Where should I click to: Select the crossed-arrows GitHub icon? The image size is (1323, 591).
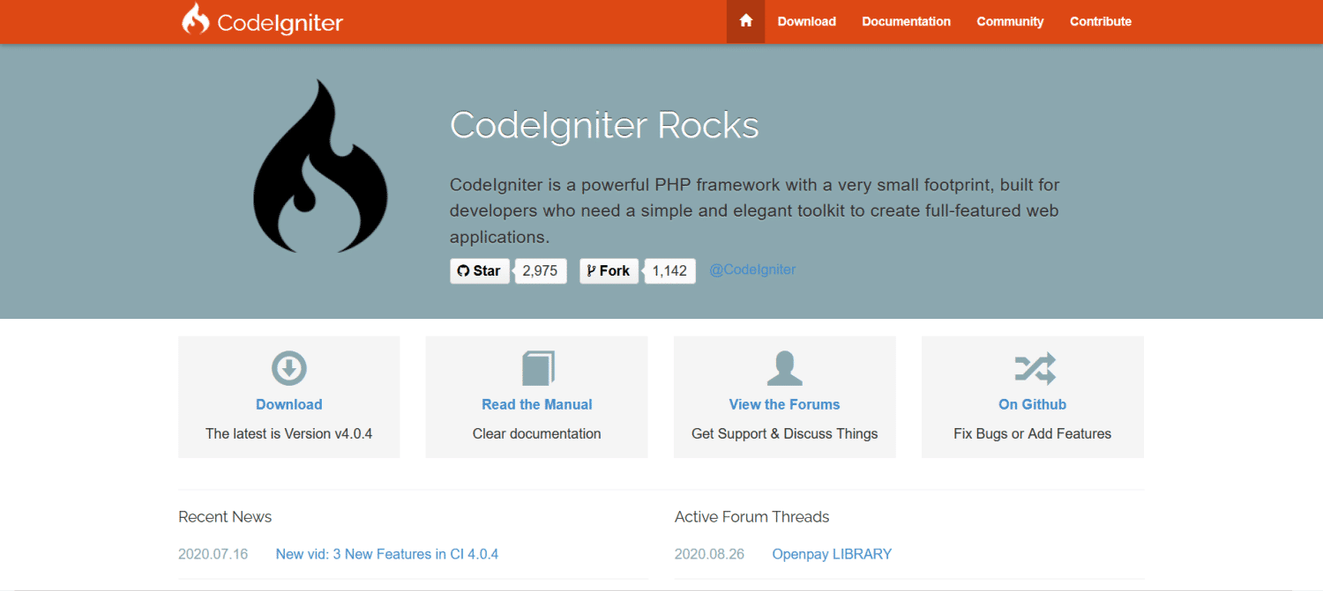[1032, 367]
